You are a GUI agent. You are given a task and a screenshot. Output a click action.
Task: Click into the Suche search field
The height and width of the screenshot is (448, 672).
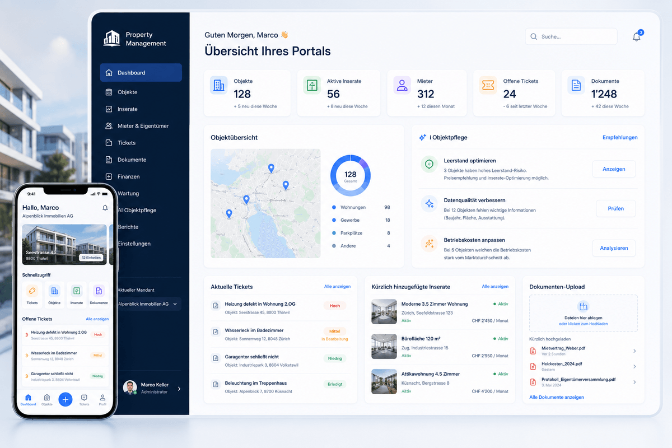click(x=571, y=36)
